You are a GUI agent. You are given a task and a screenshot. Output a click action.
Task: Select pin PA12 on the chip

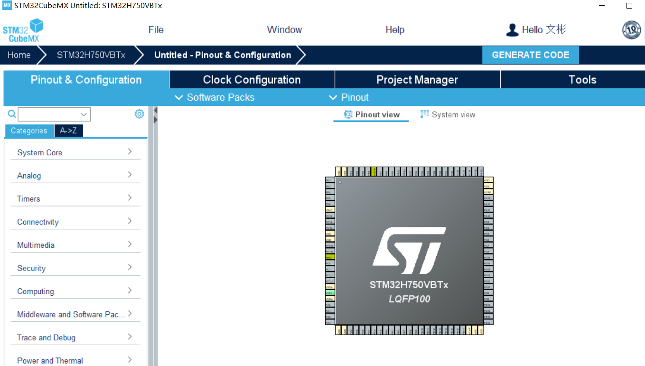488,204
